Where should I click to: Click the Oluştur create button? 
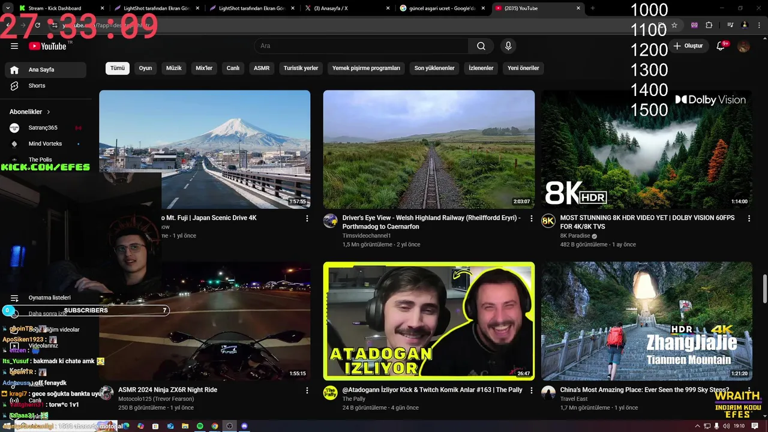[688, 46]
